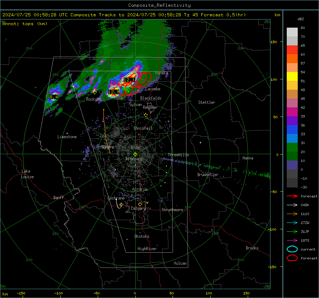Click the Ponoka map label
The image size is (319, 298).
162,73
